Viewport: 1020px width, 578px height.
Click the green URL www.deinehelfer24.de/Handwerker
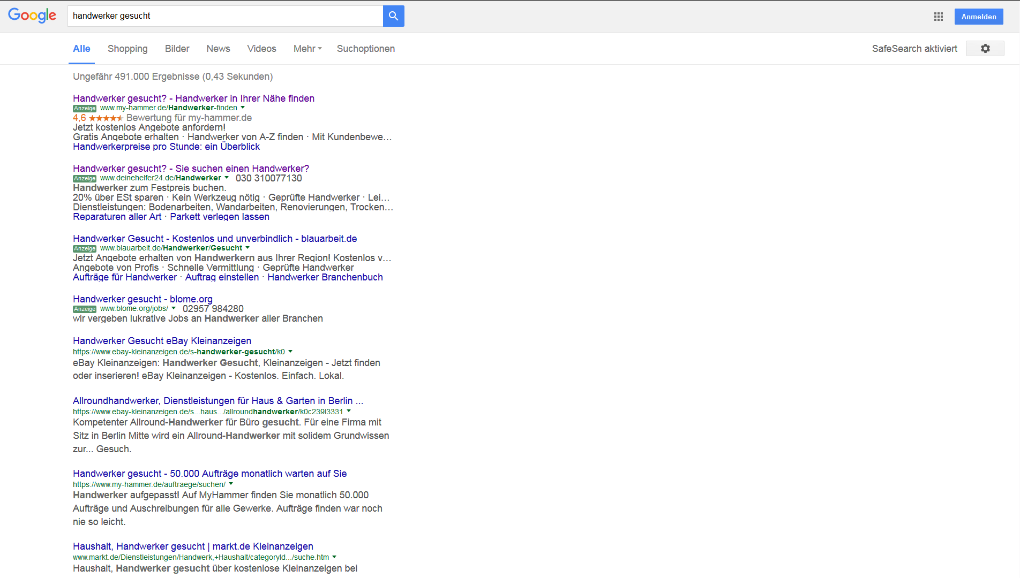161,178
